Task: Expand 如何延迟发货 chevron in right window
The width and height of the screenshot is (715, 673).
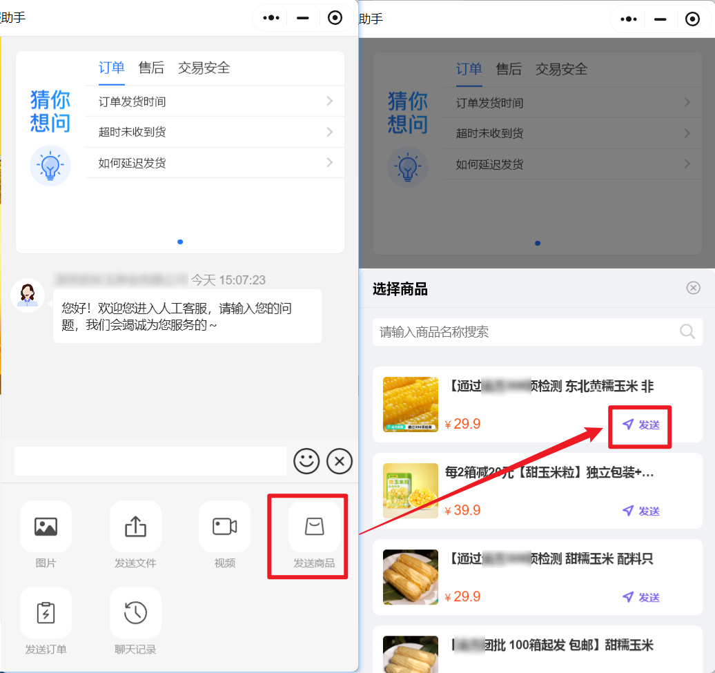Action: click(687, 164)
